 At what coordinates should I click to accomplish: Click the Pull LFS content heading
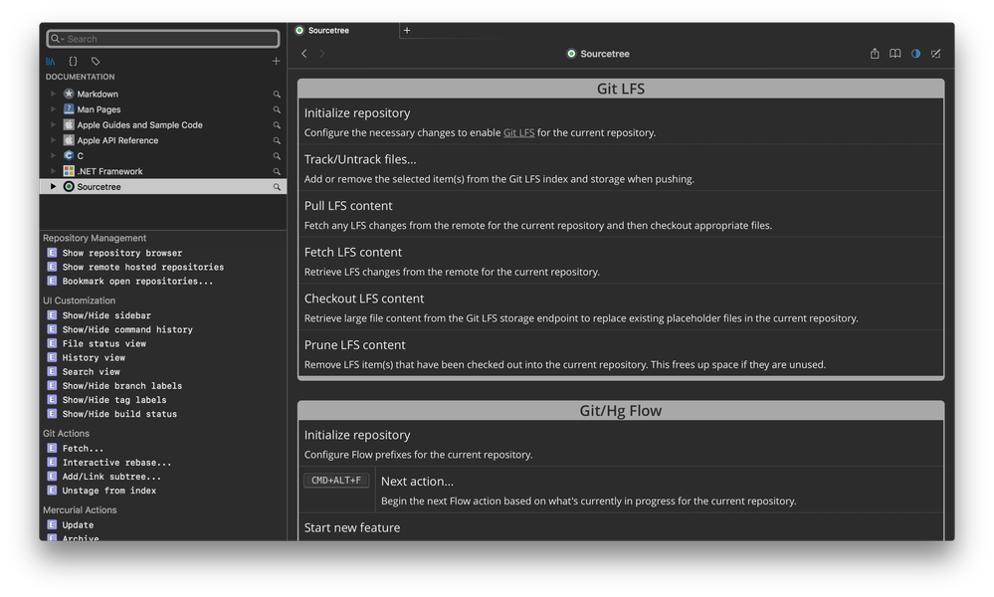tap(348, 206)
